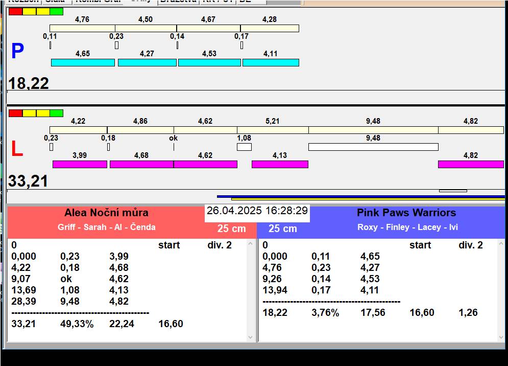508x366 pixels.
Task: Select the blue P lane letter
Action: click(17, 52)
